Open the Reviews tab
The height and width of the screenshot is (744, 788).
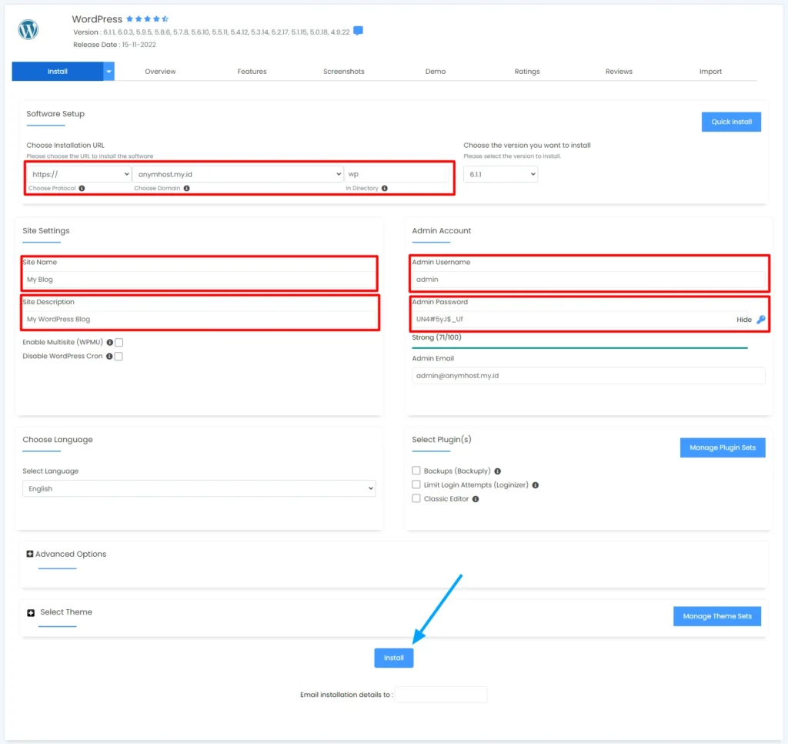point(619,72)
